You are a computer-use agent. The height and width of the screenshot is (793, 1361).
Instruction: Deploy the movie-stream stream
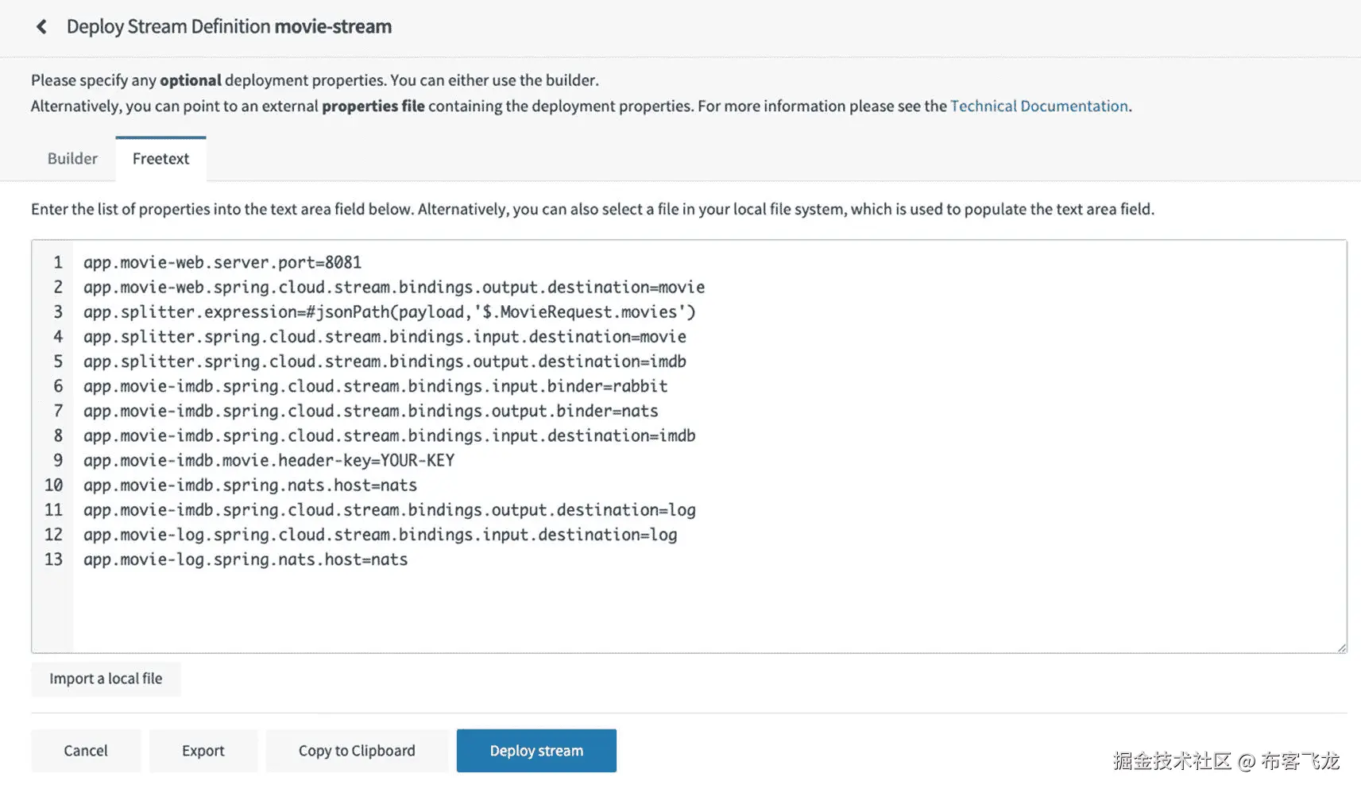coord(536,750)
